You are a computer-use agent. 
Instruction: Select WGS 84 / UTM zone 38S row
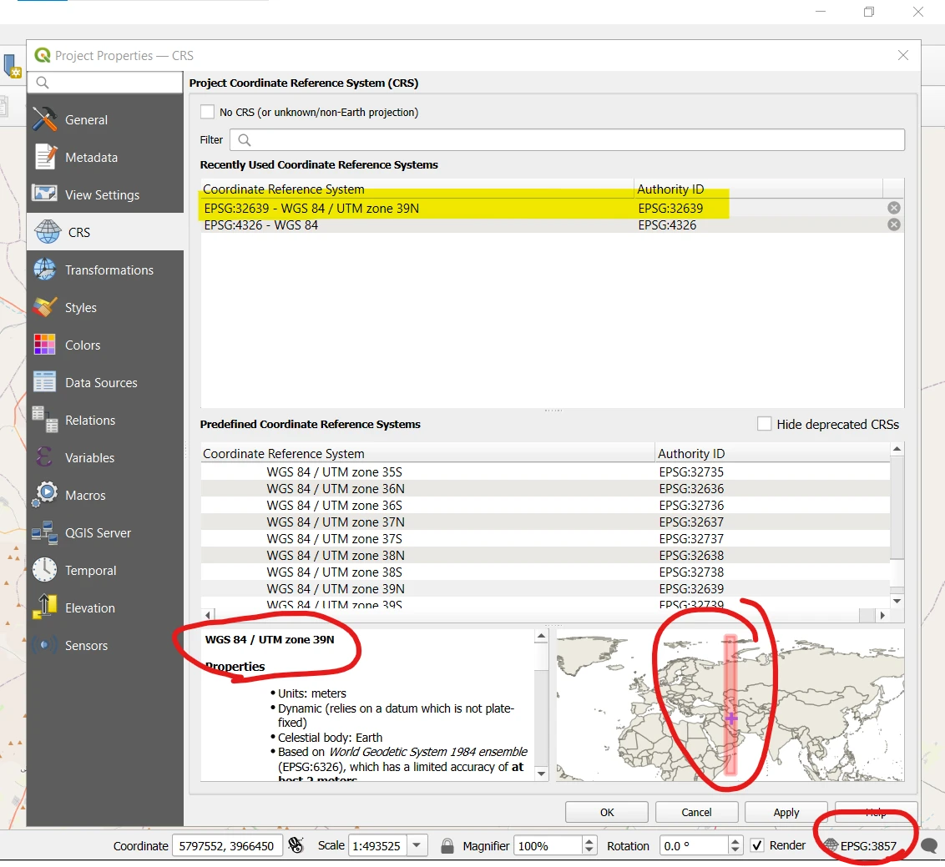[545, 572]
